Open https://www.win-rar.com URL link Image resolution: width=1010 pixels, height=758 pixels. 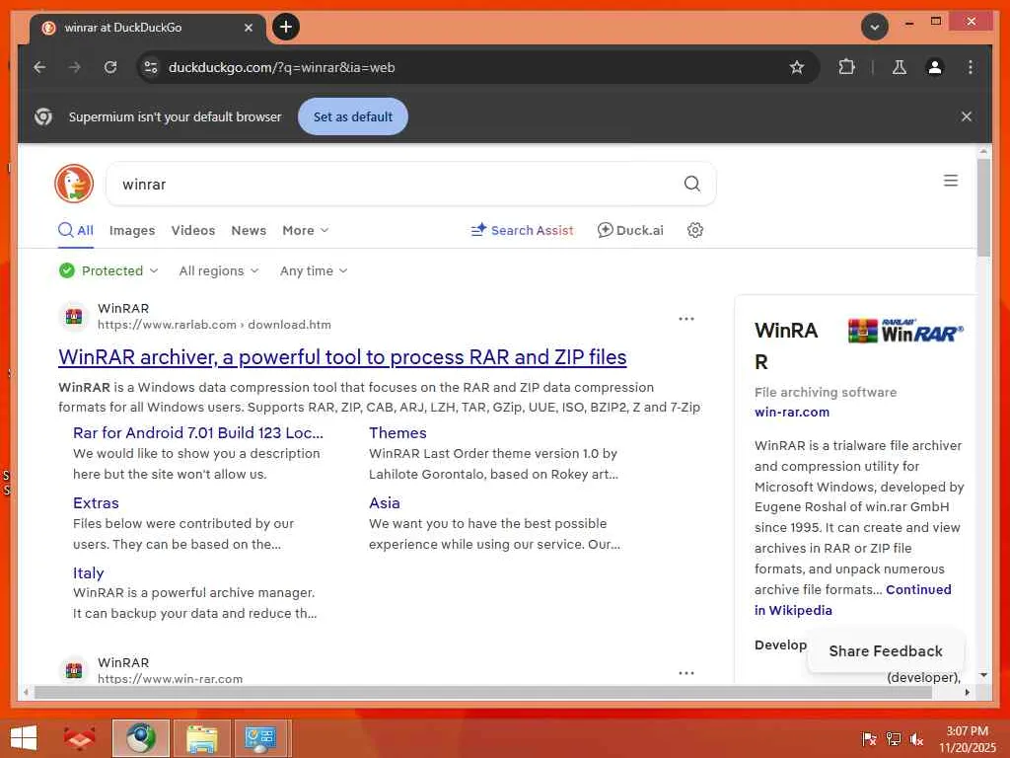(x=170, y=679)
